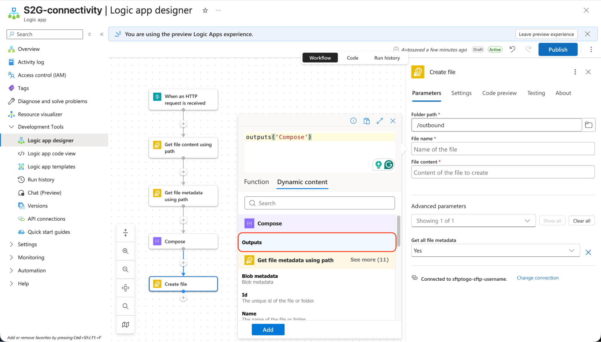Open the more options menu beside Publish
The width and height of the screenshot is (601, 342).
click(591, 50)
